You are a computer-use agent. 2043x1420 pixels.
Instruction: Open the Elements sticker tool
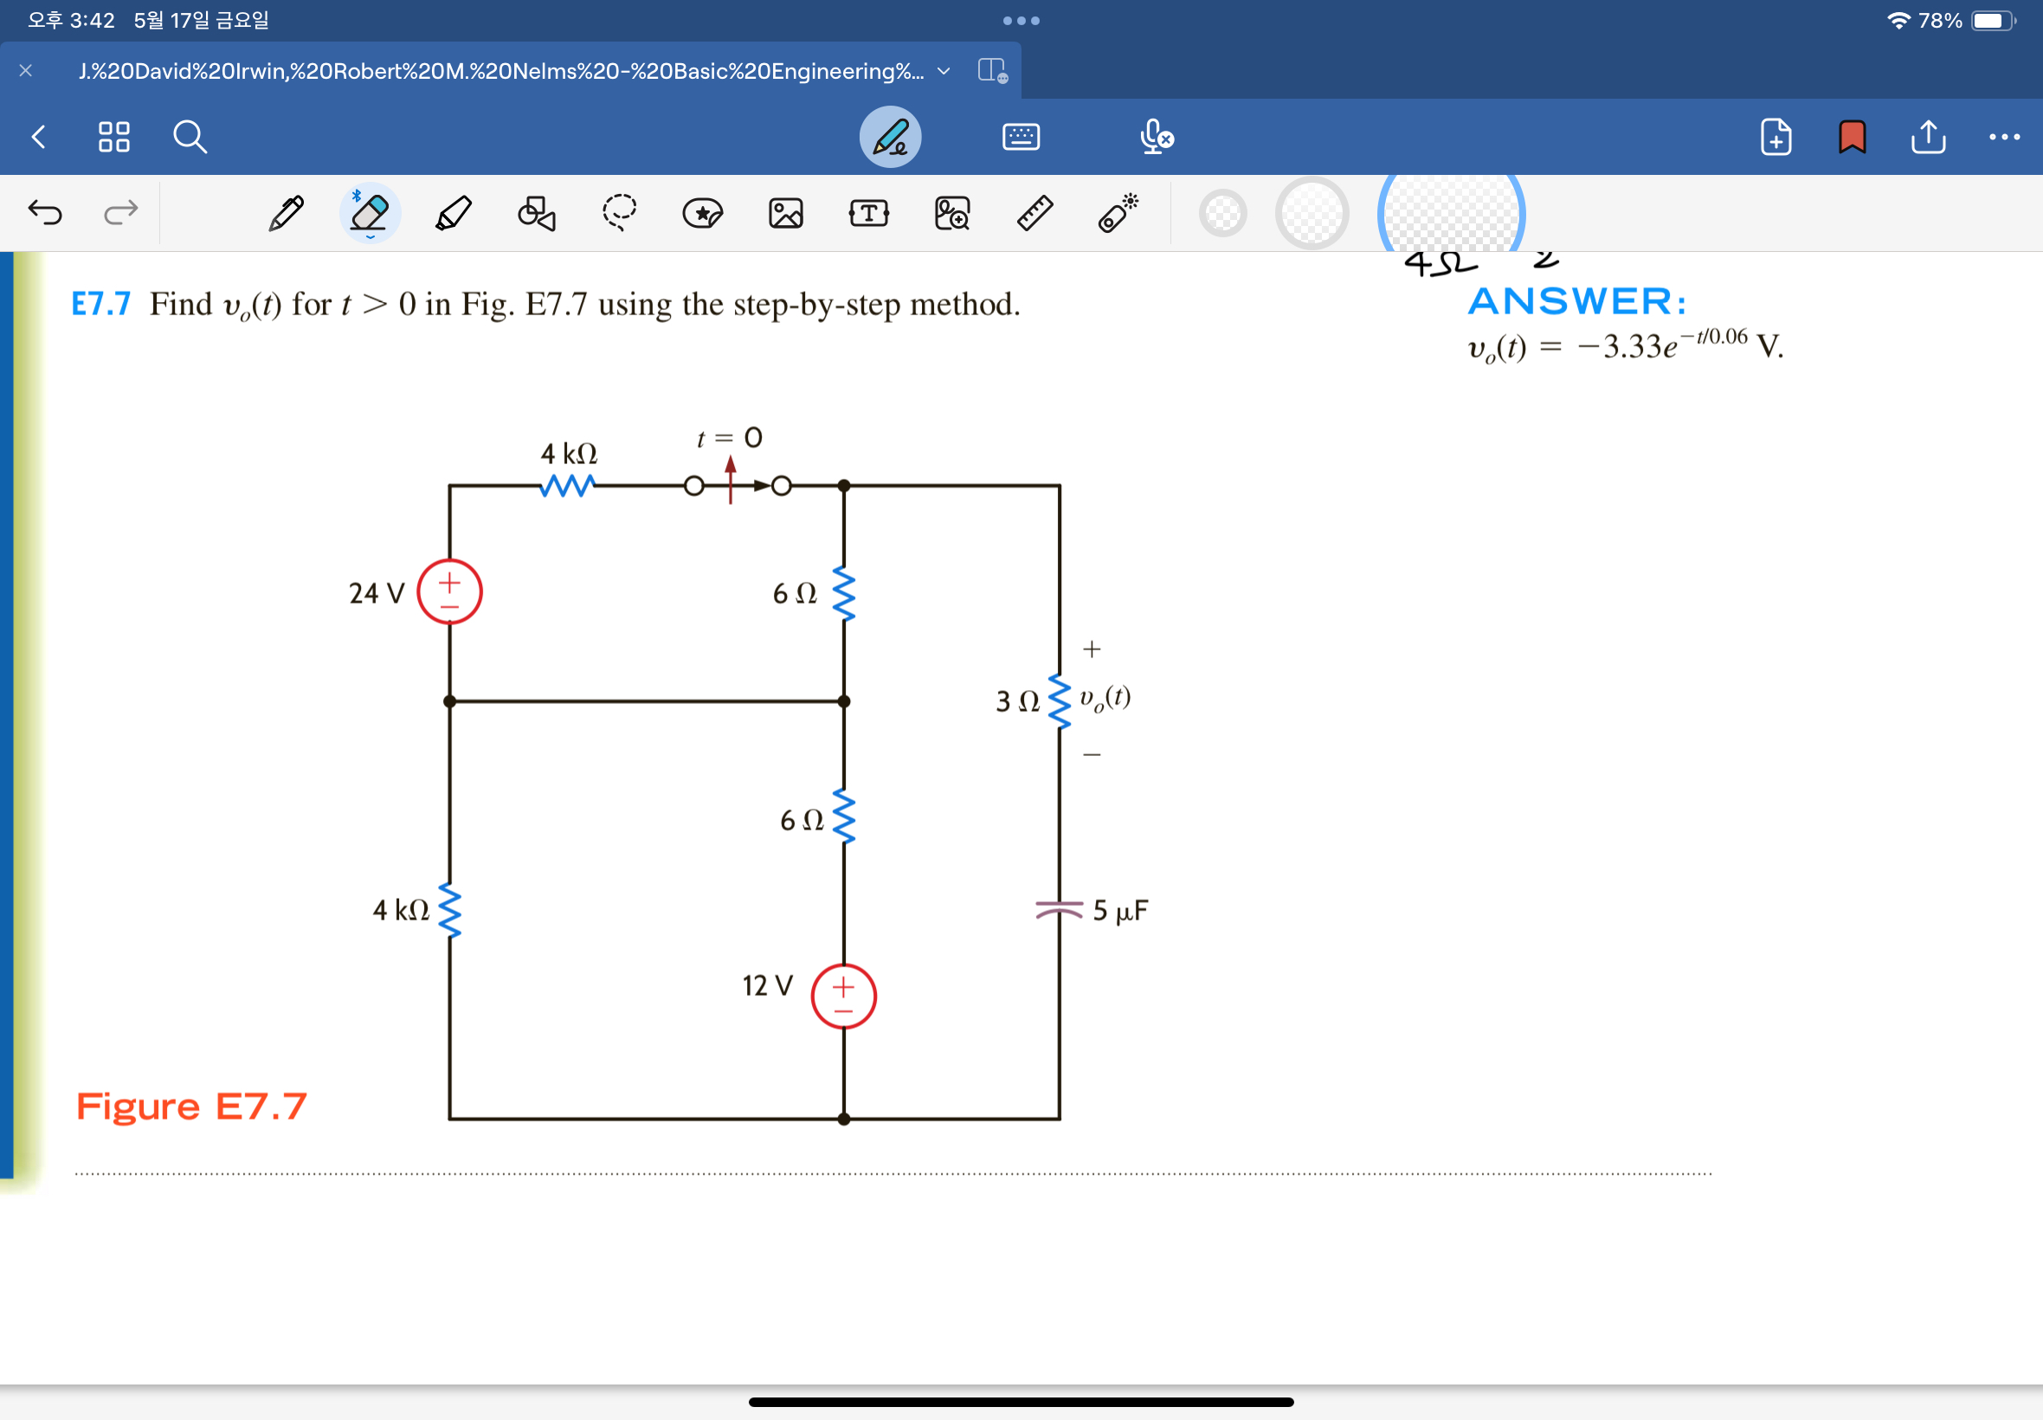[703, 214]
